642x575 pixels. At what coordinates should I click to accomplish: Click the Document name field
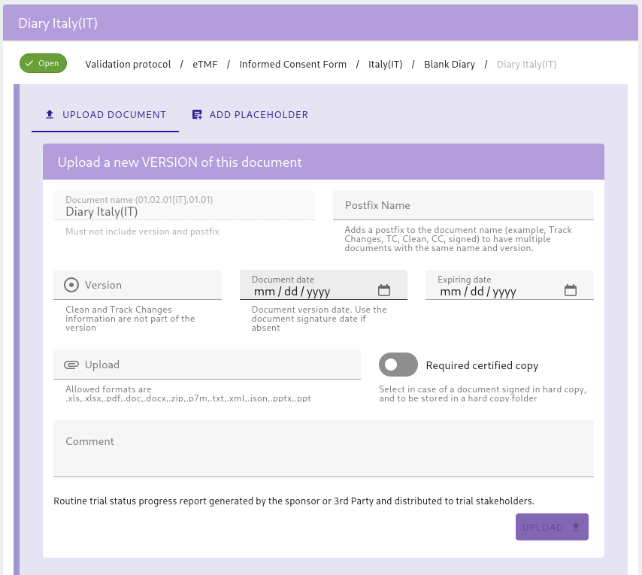point(184,205)
